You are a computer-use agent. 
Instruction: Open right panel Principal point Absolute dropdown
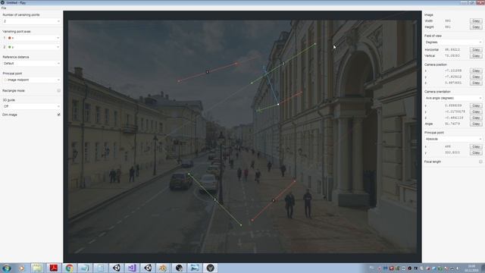[453, 139]
